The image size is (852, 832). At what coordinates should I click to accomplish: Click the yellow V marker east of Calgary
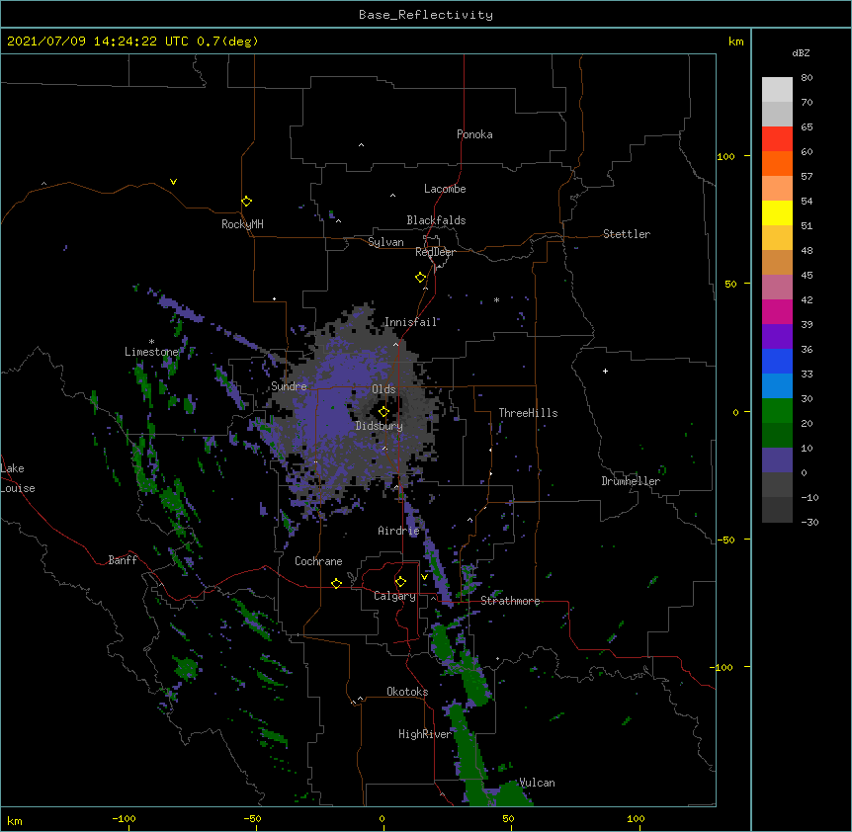pos(424,577)
